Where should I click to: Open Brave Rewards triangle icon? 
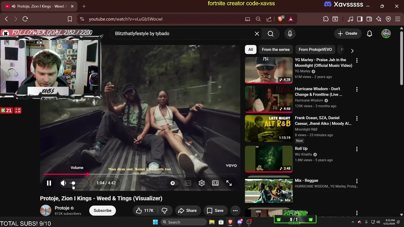[x=291, y=19]
